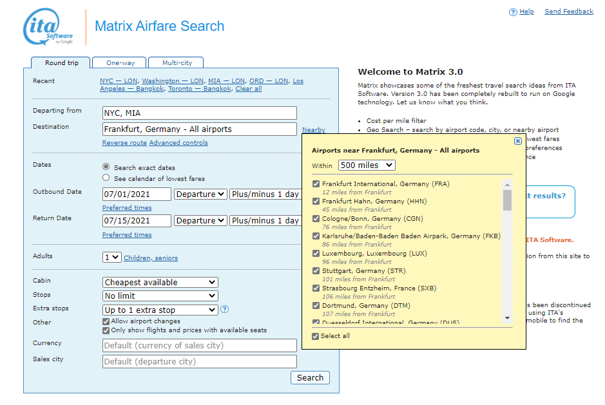Click Clear all recent searches
The width and height of the screenshot is (605, 405).
pos(249,89)
